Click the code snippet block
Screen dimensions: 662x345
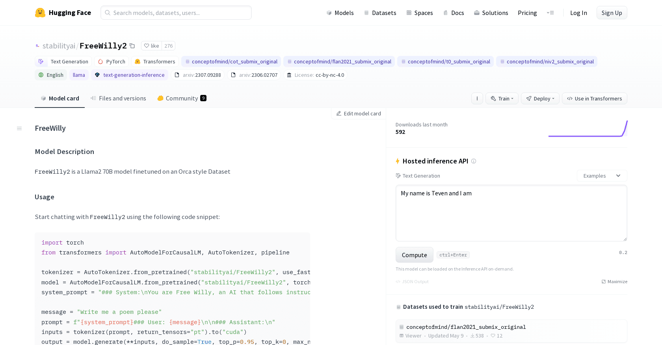tap(172, 289)
